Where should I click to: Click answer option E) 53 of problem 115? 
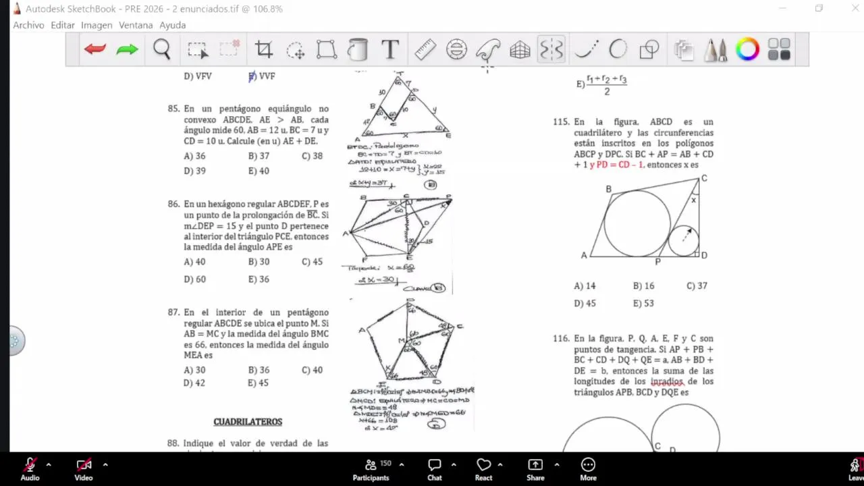[643, 303]
